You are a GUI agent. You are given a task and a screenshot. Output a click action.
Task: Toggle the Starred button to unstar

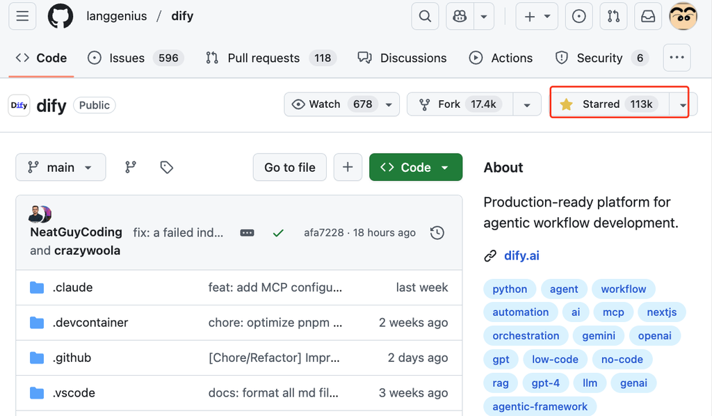pos(609,104)
